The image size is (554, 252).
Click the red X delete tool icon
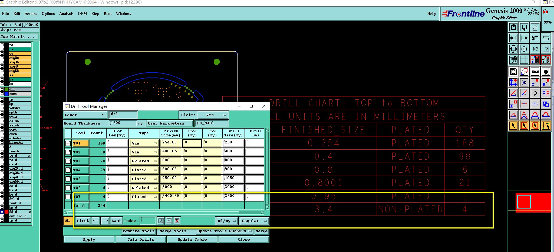[177, 221]
